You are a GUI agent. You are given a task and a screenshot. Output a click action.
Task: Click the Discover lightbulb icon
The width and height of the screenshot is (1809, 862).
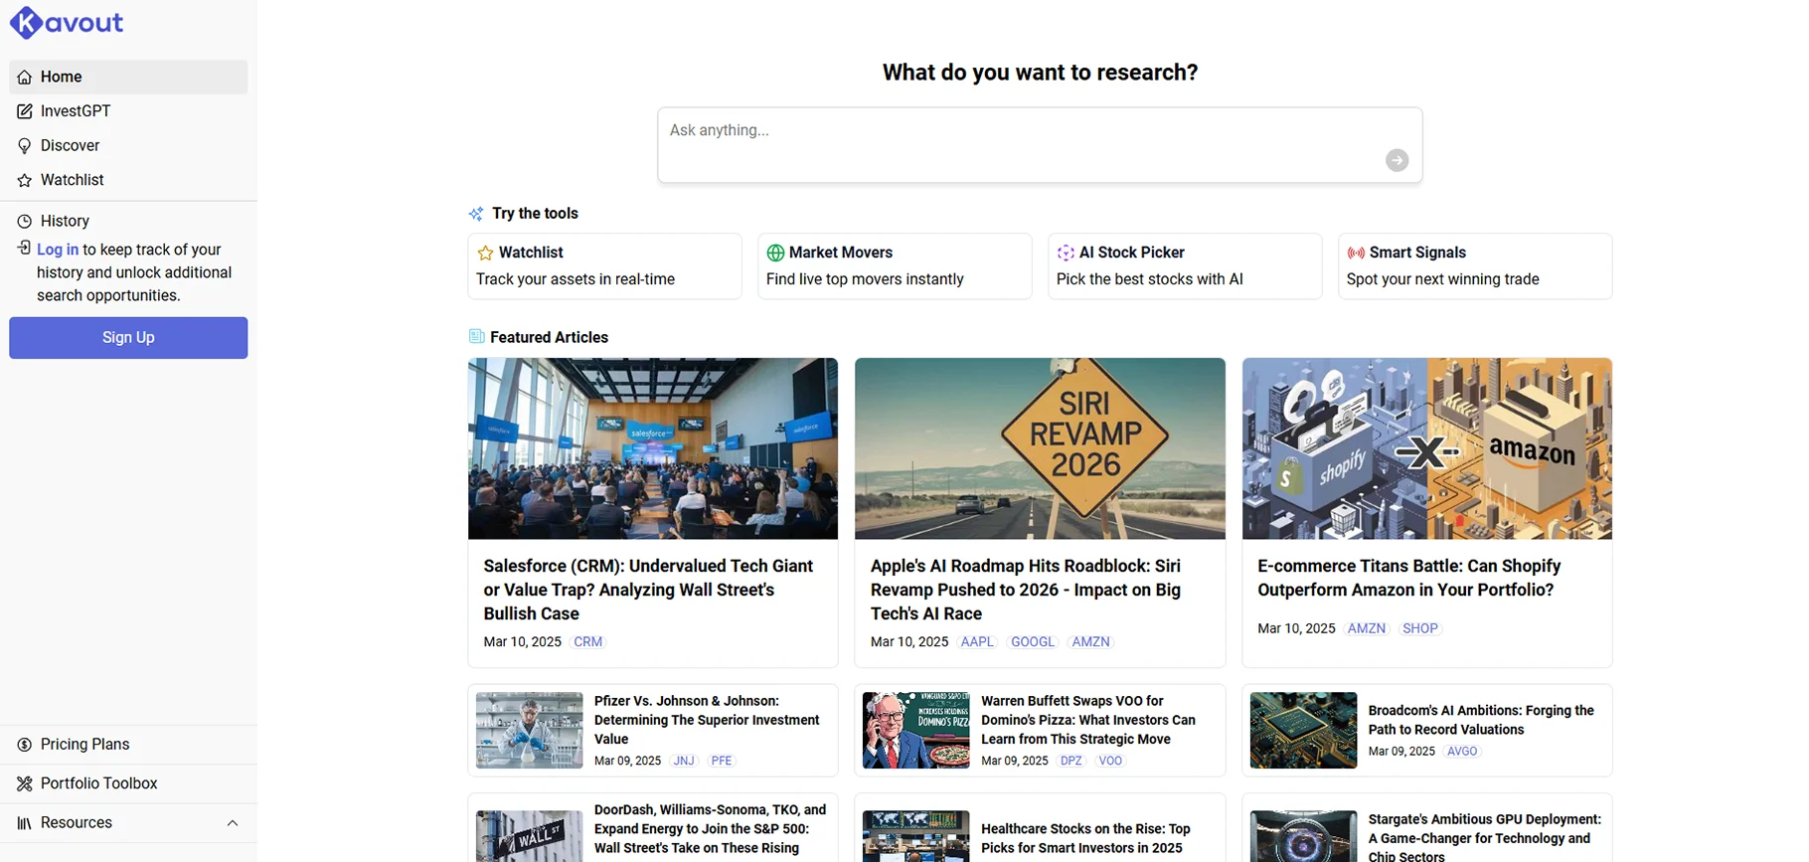25,146
